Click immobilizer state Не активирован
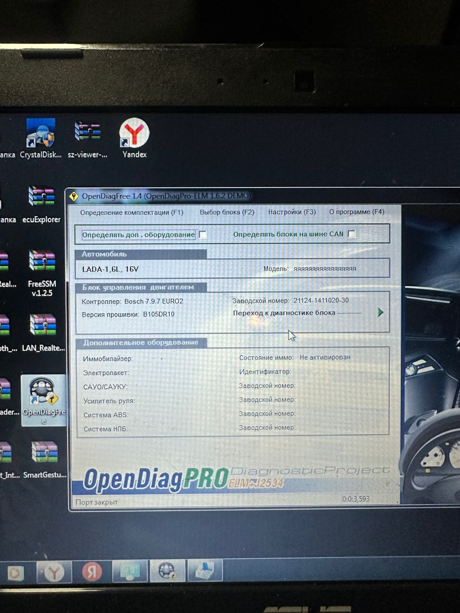The width and height of the screenshot is (460, 613). 325,357
